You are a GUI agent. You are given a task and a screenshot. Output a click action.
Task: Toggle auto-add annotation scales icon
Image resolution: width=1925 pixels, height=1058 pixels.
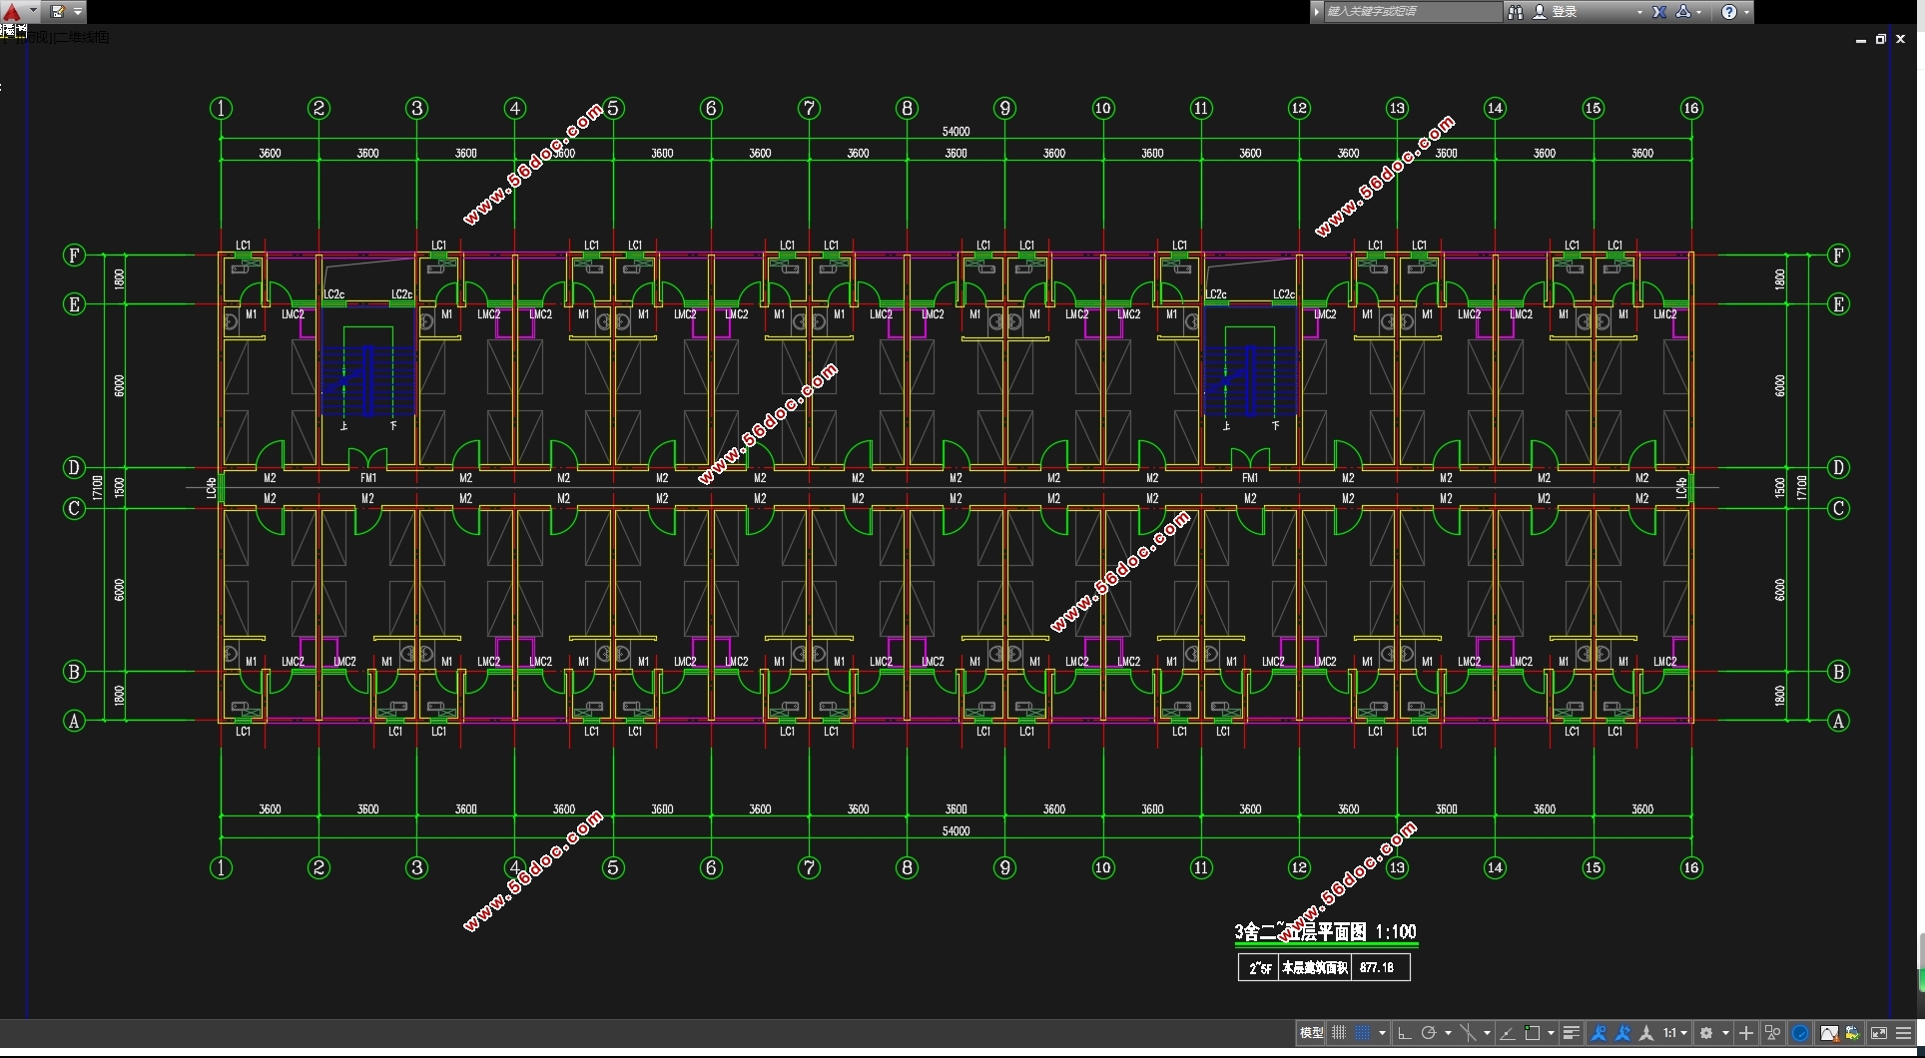1622,1033
